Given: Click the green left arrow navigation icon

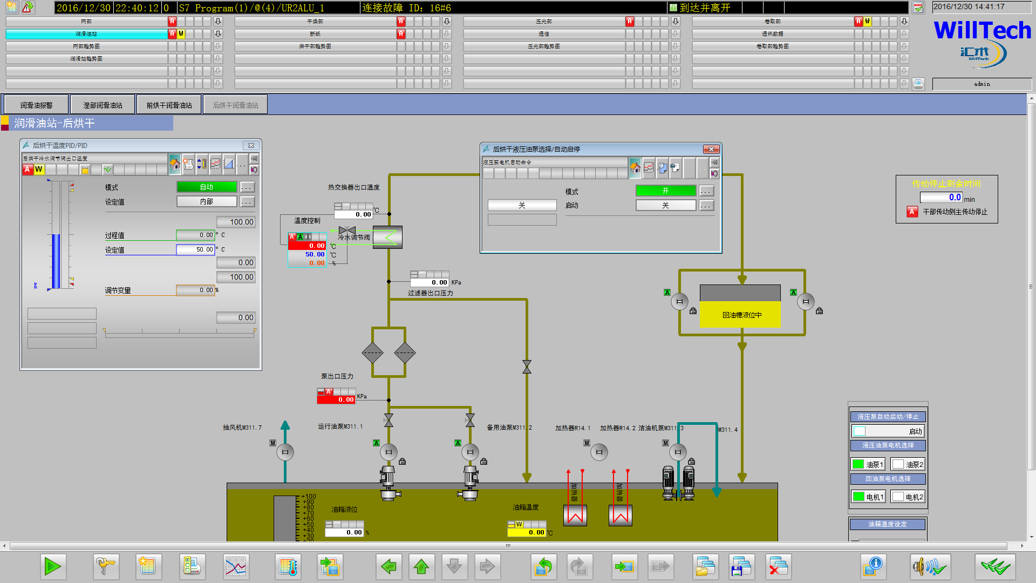Looking at the screenshot, I should pyautogui.click(x=388, y=566).
